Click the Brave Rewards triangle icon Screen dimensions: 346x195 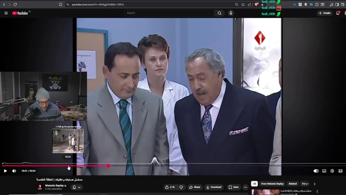[262, 5]
